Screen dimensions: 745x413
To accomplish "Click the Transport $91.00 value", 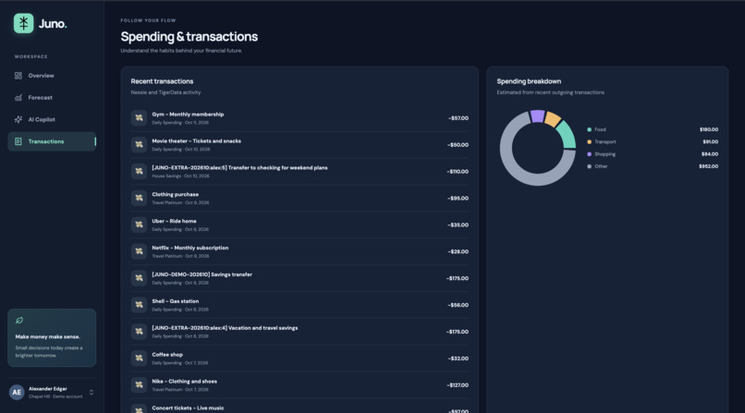I will 710,142.
